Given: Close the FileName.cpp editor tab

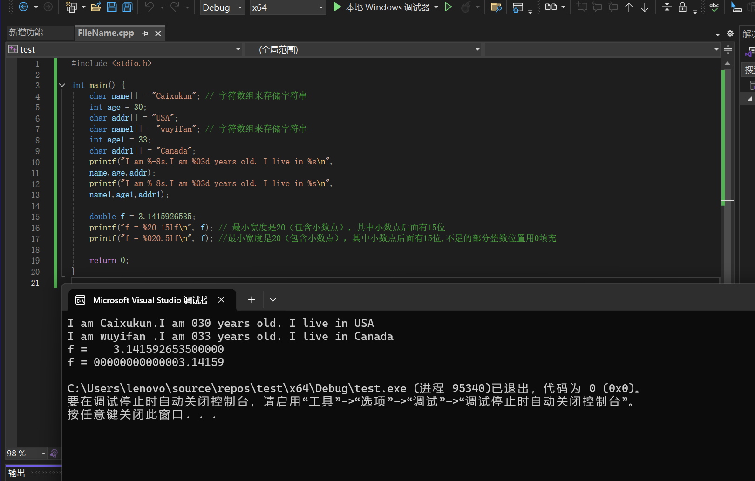Looking at the screenshot, I should [158, 34].
